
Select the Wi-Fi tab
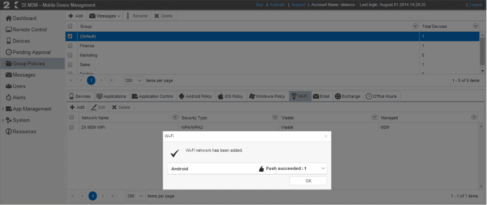coord(300,96)
